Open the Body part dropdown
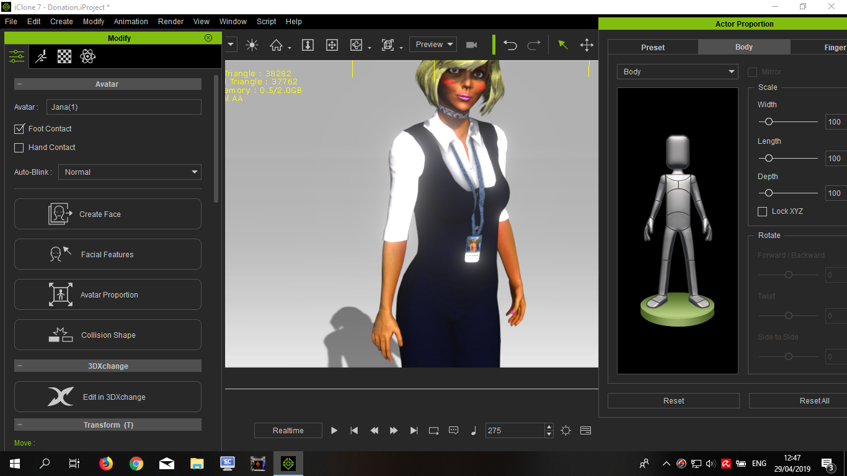The width and height of the screenshot is (847, 476). (x=678, y=72)
